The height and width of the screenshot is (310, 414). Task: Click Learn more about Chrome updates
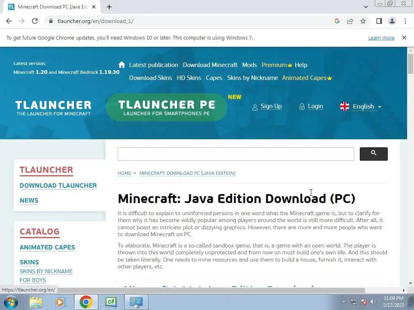(381, 38)
